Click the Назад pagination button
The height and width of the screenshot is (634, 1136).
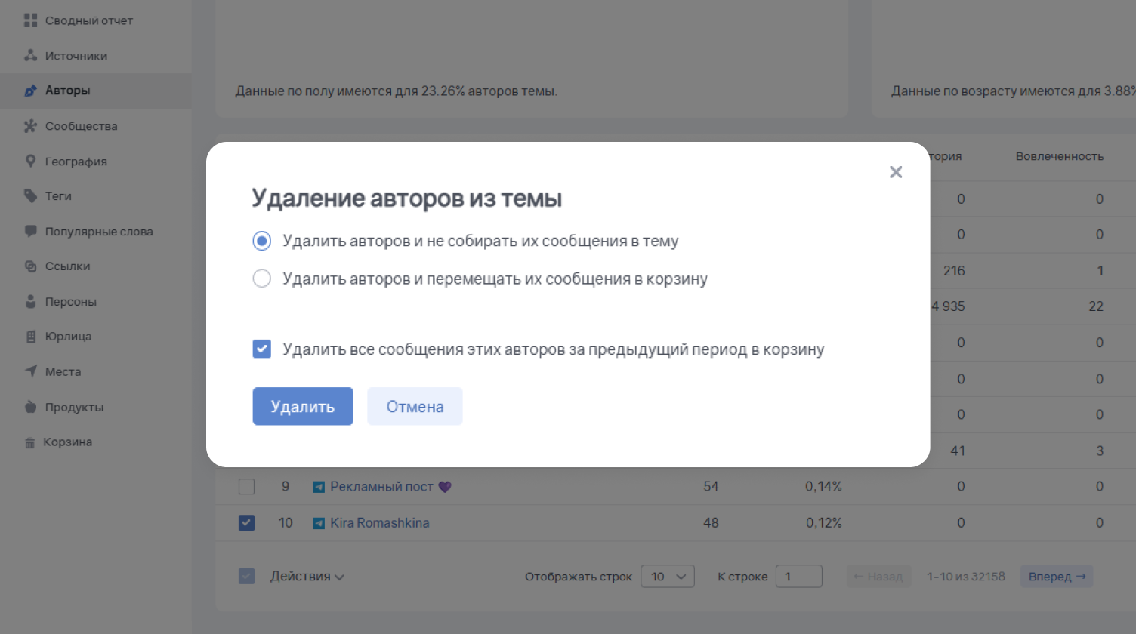pyautogui.click(x=878, y=577)
